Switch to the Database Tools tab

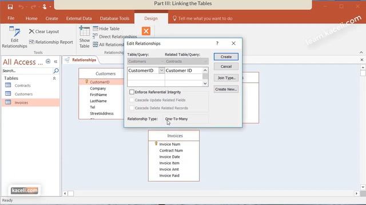[114, 18]
